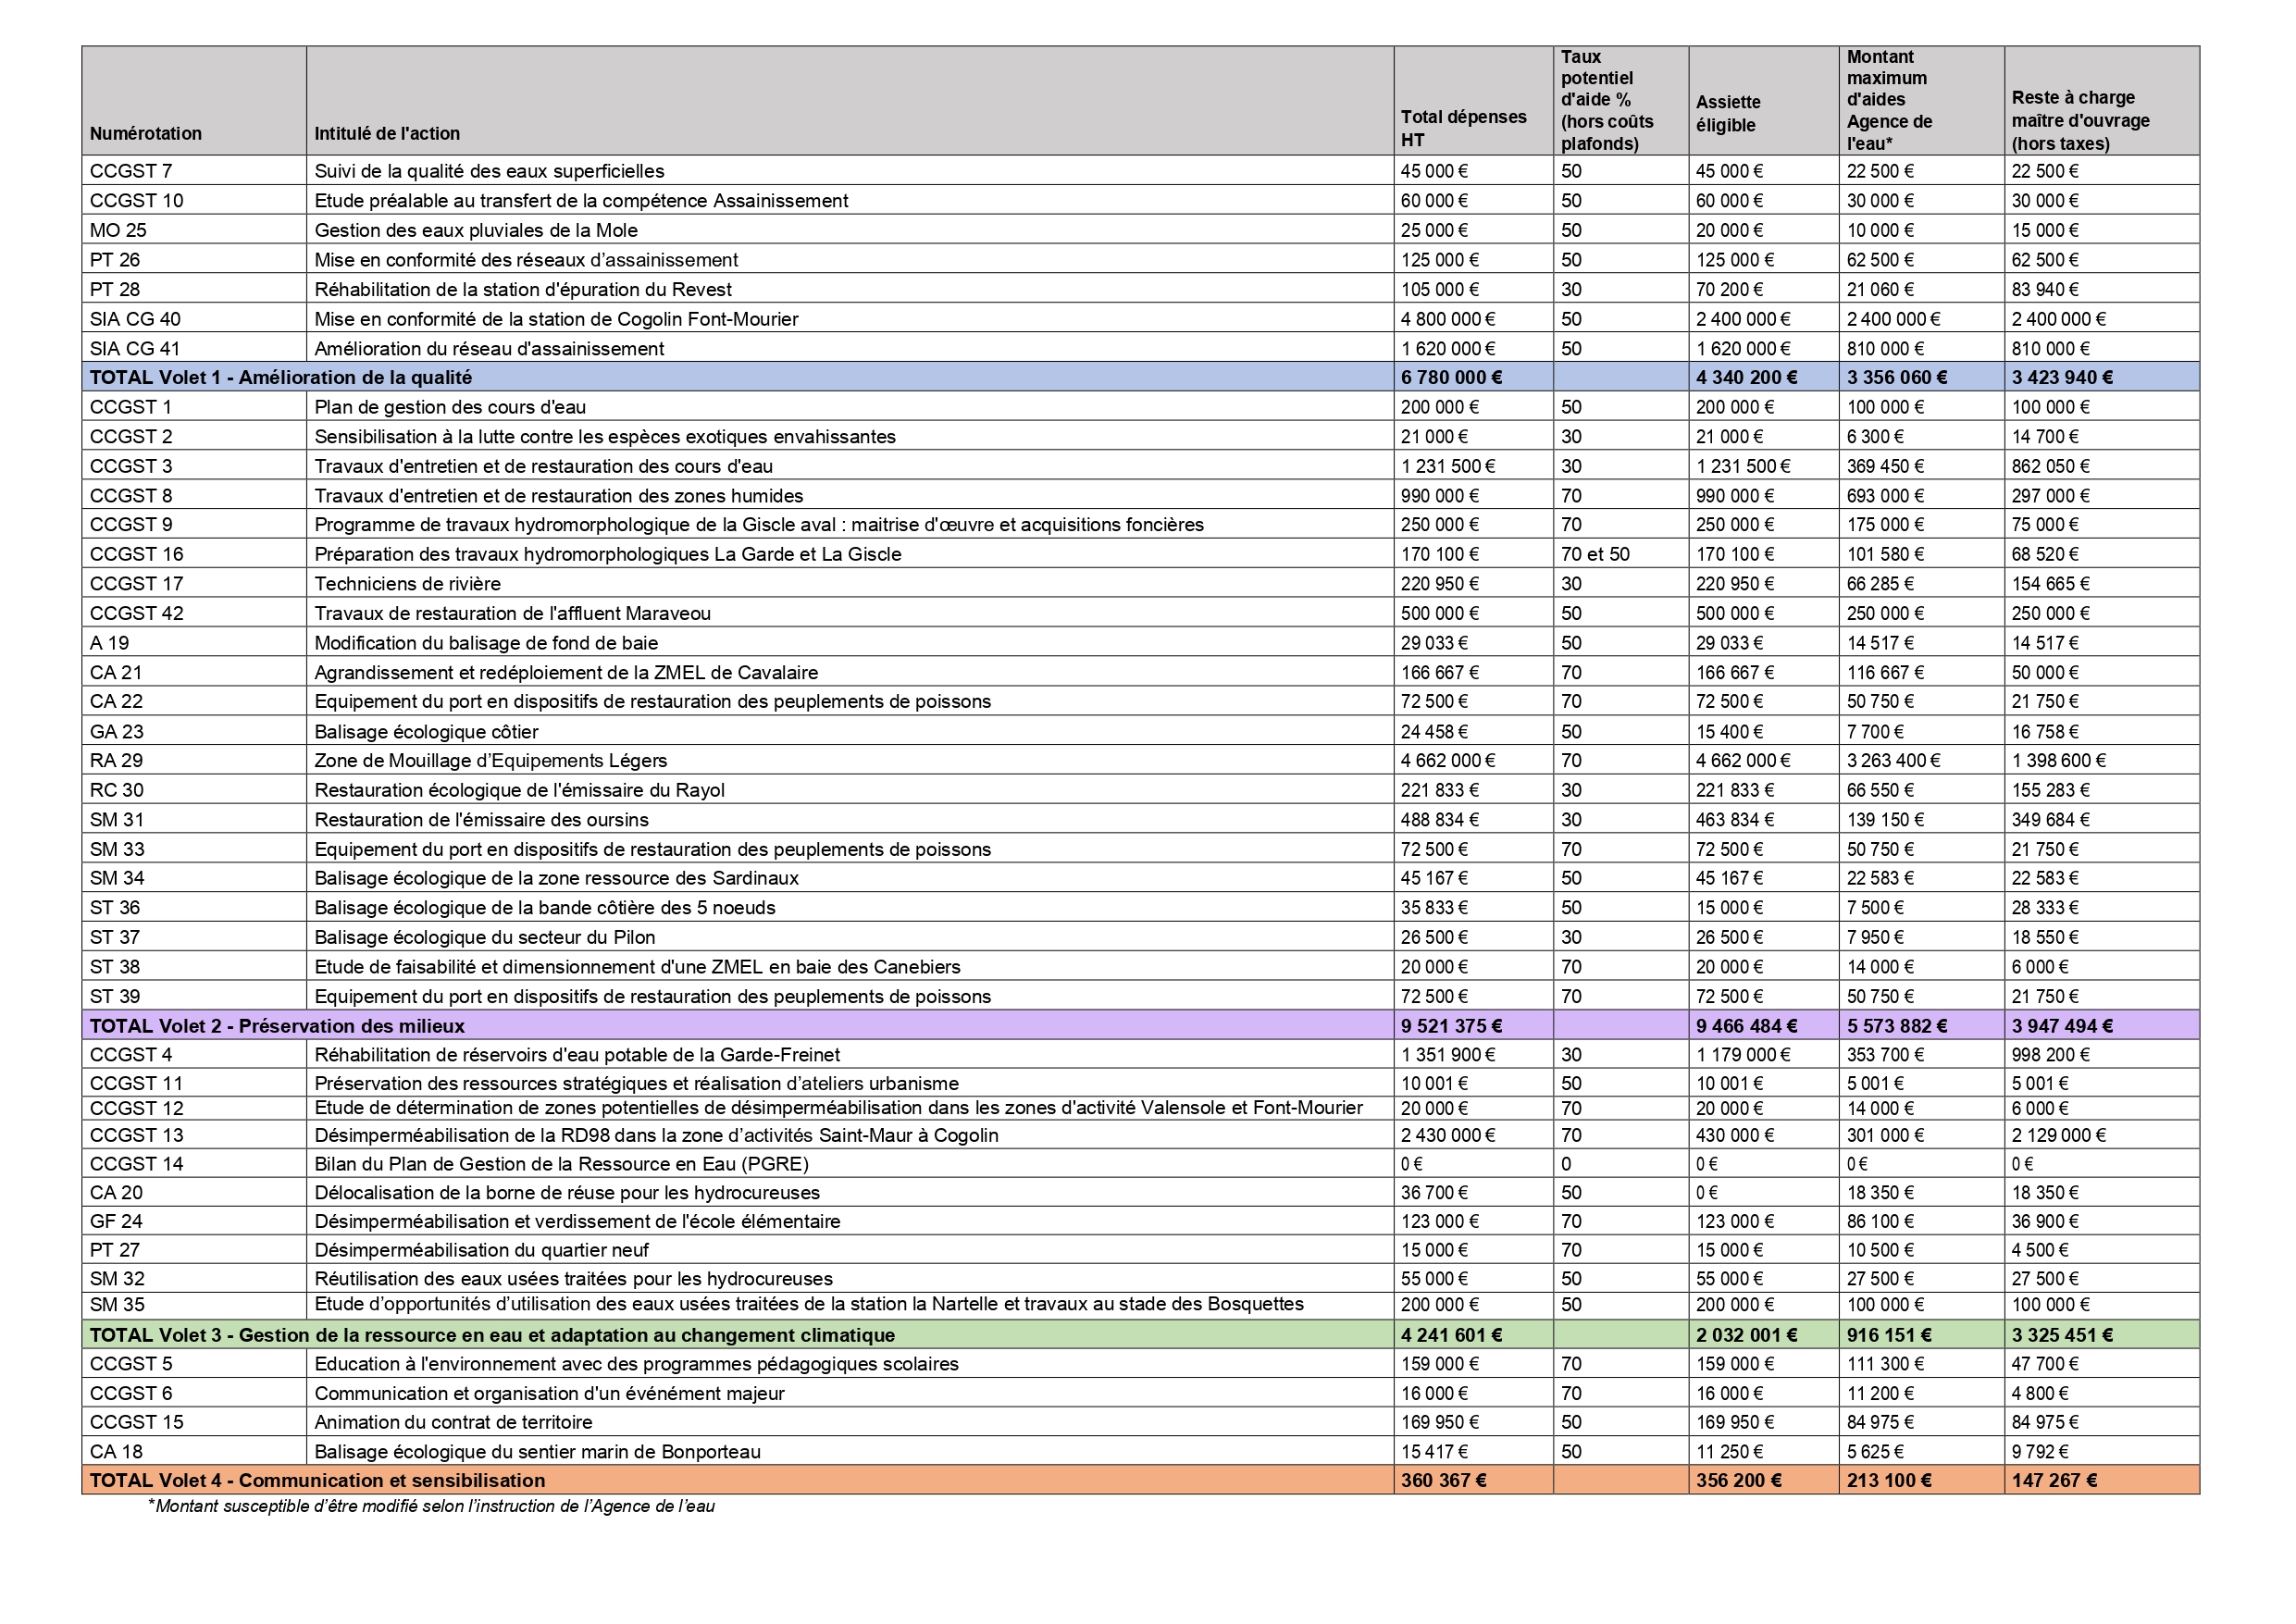Select the 'TOTAL Volet 3' row title
The width and height of the screenshot is (2296, 1624).
pos(492,1335)
